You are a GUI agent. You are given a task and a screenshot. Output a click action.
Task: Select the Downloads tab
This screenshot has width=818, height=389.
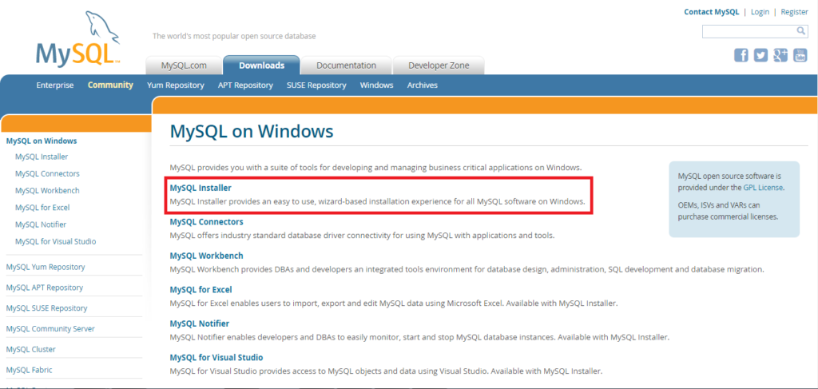tap(261, 65)
